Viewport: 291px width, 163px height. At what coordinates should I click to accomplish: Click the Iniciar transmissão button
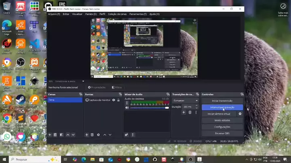222,101
